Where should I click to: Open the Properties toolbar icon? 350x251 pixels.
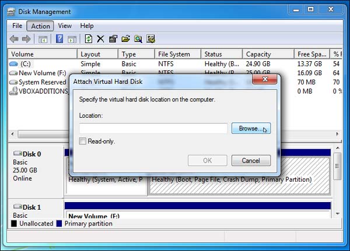[113, 39]
